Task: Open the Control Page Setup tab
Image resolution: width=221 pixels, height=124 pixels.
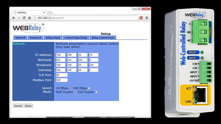Action: (76, 38)
